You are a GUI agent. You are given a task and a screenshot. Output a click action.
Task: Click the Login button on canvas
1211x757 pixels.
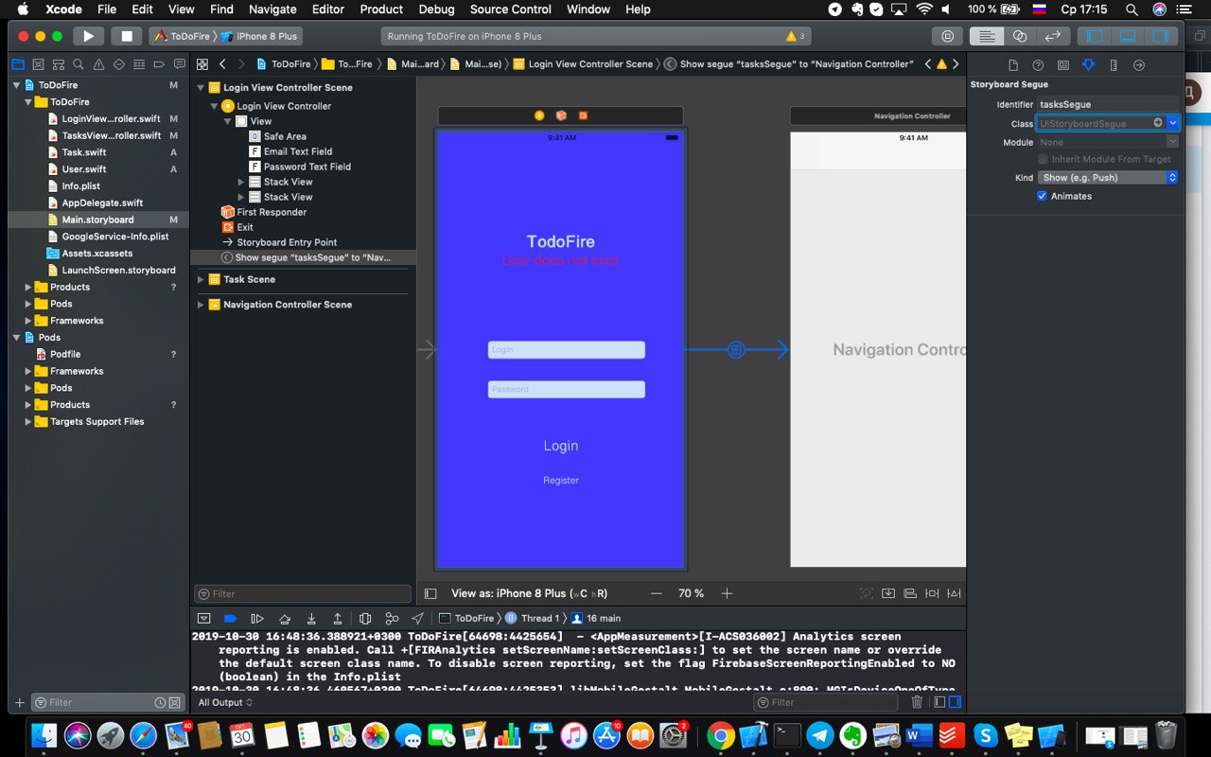pyautogui.click(x=561, y=446)
